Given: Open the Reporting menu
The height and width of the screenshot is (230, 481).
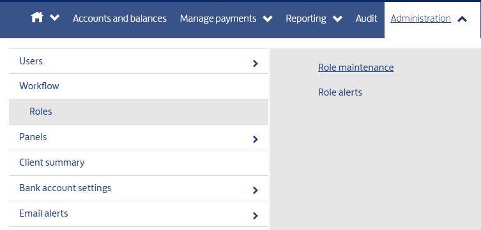Looking at the screenshot, I should click(x=306, y=18).
